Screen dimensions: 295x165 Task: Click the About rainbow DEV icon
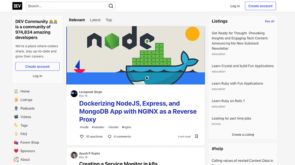point(16,160)
